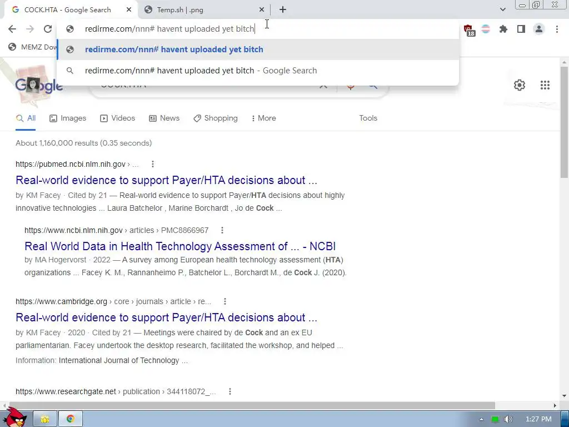The height and width of the screenshot is (427, 569).
Task: Go back to previous page
Action: (12, 29)
